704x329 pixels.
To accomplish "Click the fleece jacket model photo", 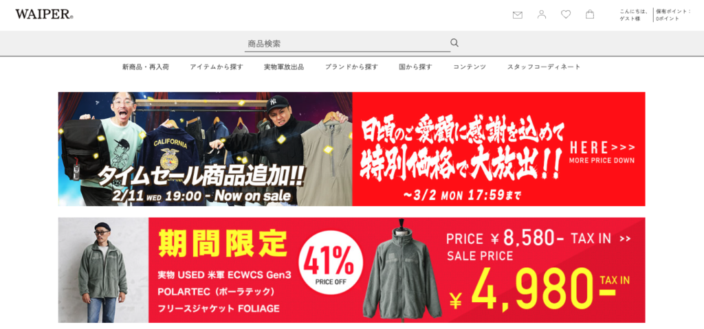I will (103, 270).
